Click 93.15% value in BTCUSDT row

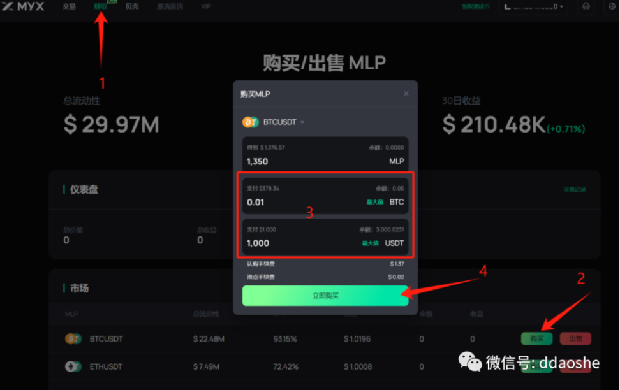pyautogui.click(x=285, y=339)
